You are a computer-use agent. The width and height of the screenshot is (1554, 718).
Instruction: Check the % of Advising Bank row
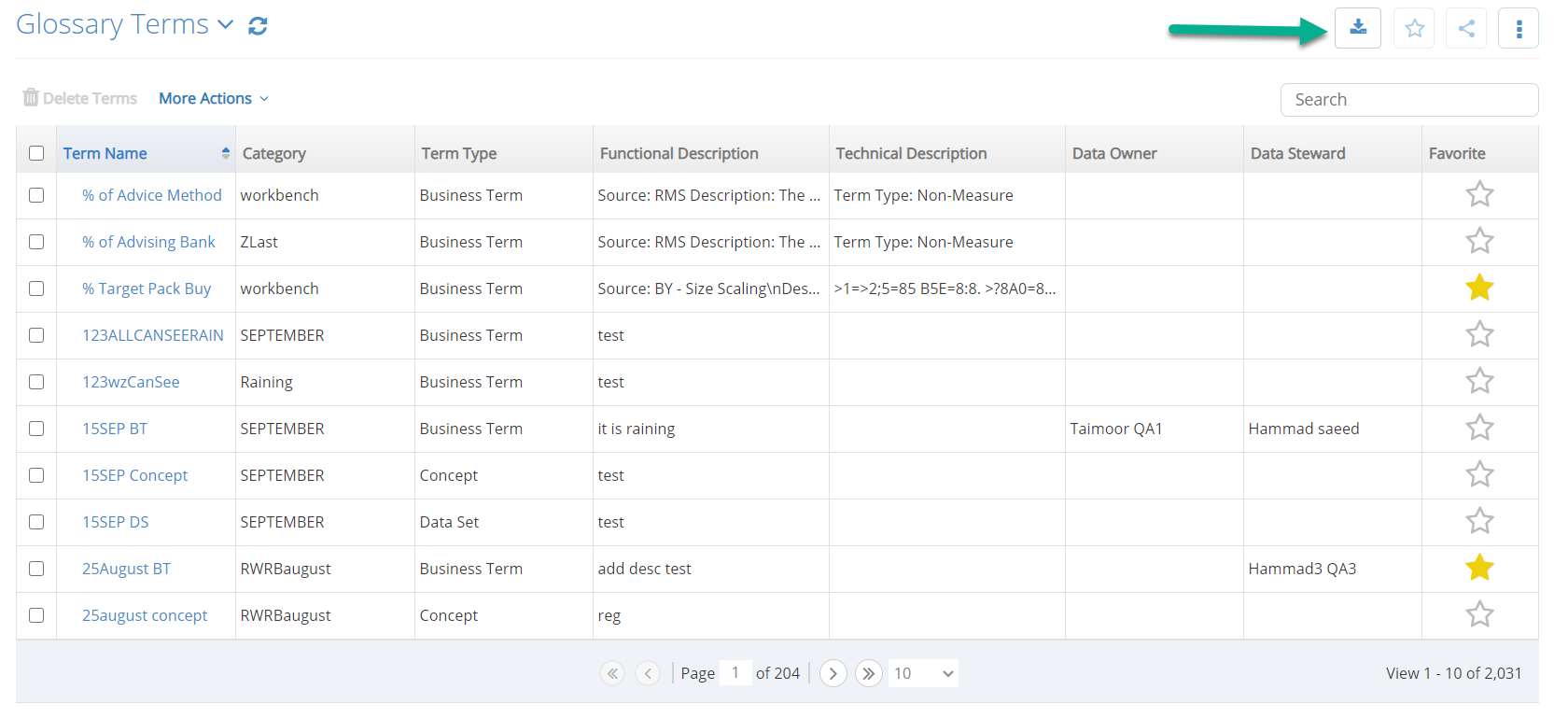click(x=36, y=242)
